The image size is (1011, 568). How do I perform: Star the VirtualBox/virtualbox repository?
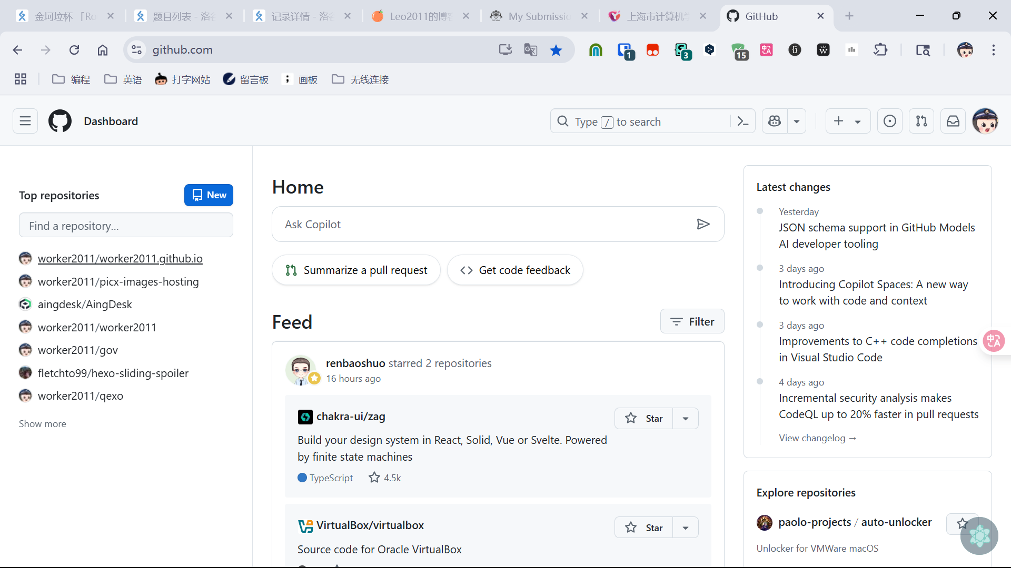643,528
